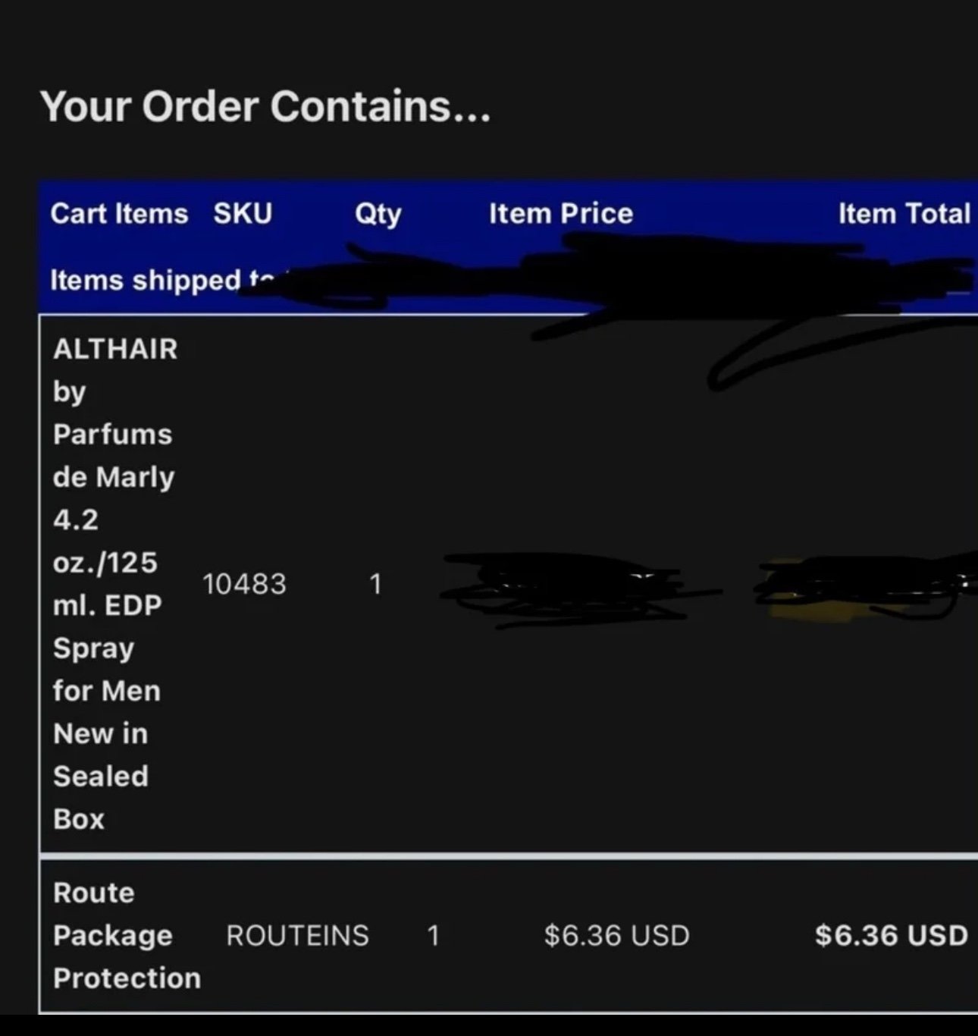Click the SKU column header
978x1036 pixels.
point(243,214)
